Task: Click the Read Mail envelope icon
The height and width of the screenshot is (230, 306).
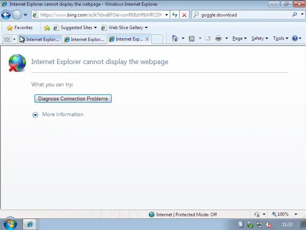Action: pos(208,38)
